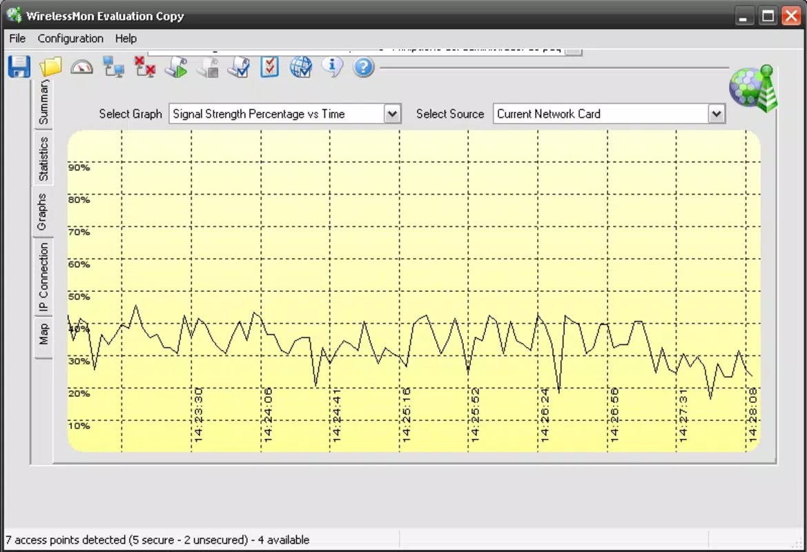Select the Graphs vertical tab

coord(42,212)
